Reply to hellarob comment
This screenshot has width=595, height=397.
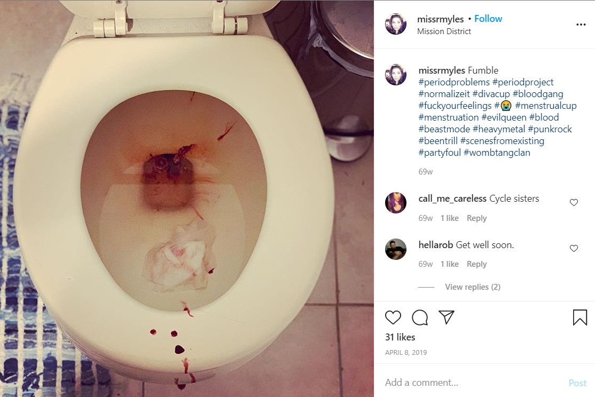pos(476,264)
